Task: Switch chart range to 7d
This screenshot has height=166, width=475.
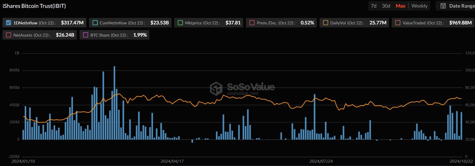Action: coord(374,6)
